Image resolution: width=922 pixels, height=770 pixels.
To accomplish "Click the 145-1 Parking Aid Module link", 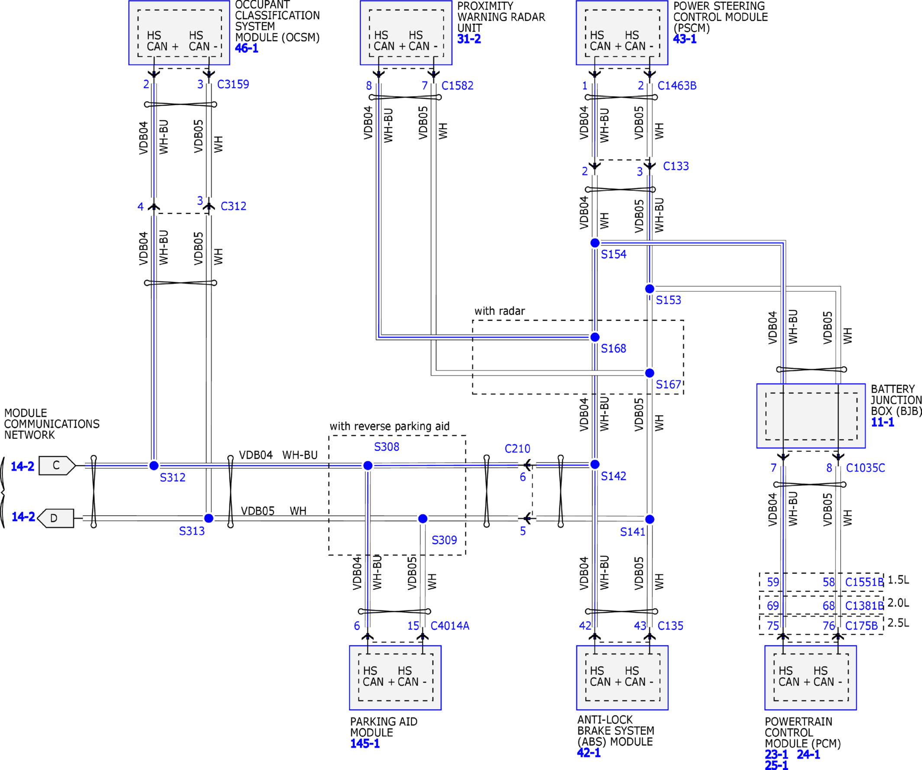I will 365,744.
